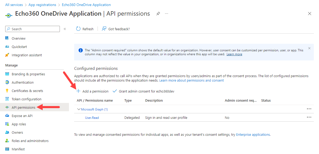Open Learn more about permissions and consent
The height and width of the screenshot is (154, 319).
[x=192, y=80]
